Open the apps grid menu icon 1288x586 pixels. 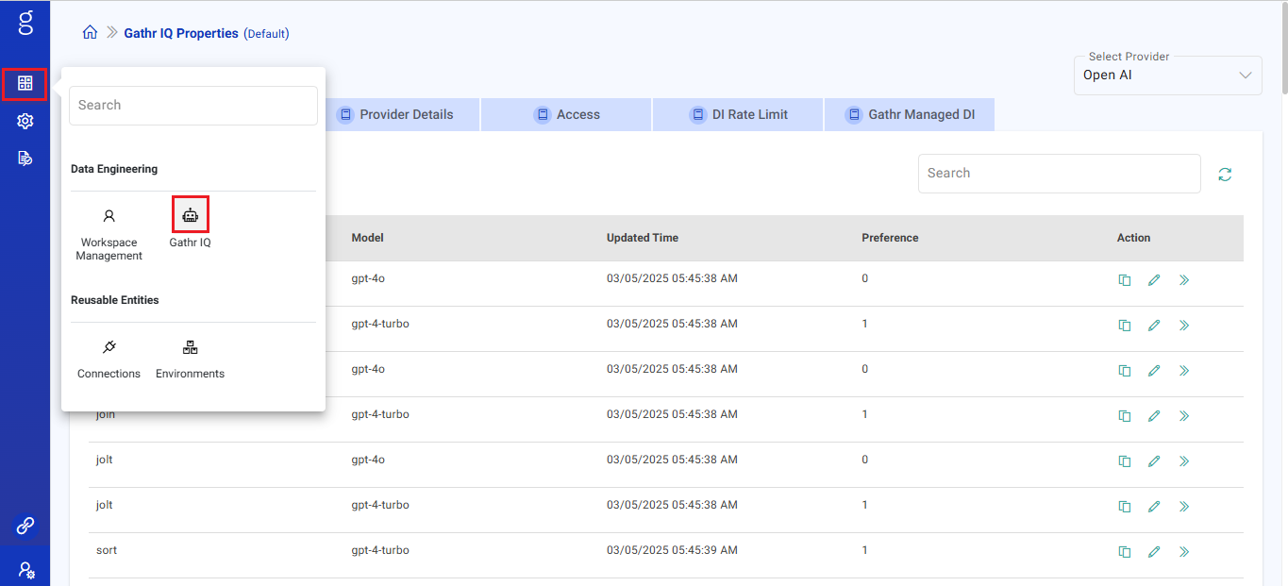coord(25,84)
